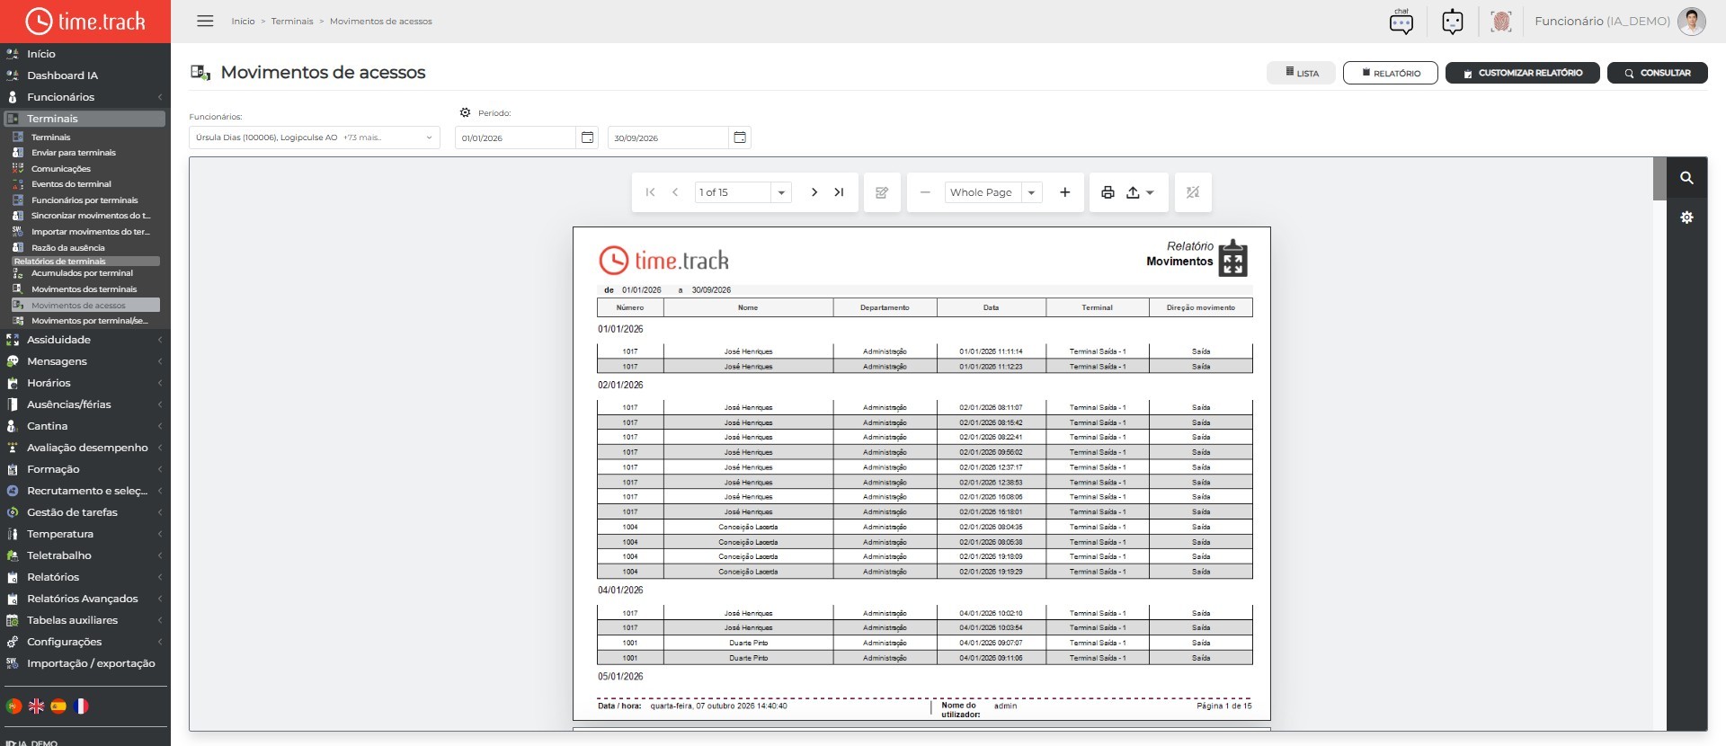Open end date calendar picker

(x=740, y=138)
